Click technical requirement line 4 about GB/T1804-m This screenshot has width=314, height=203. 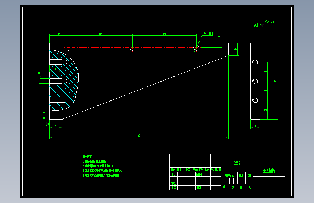(101, 176)
